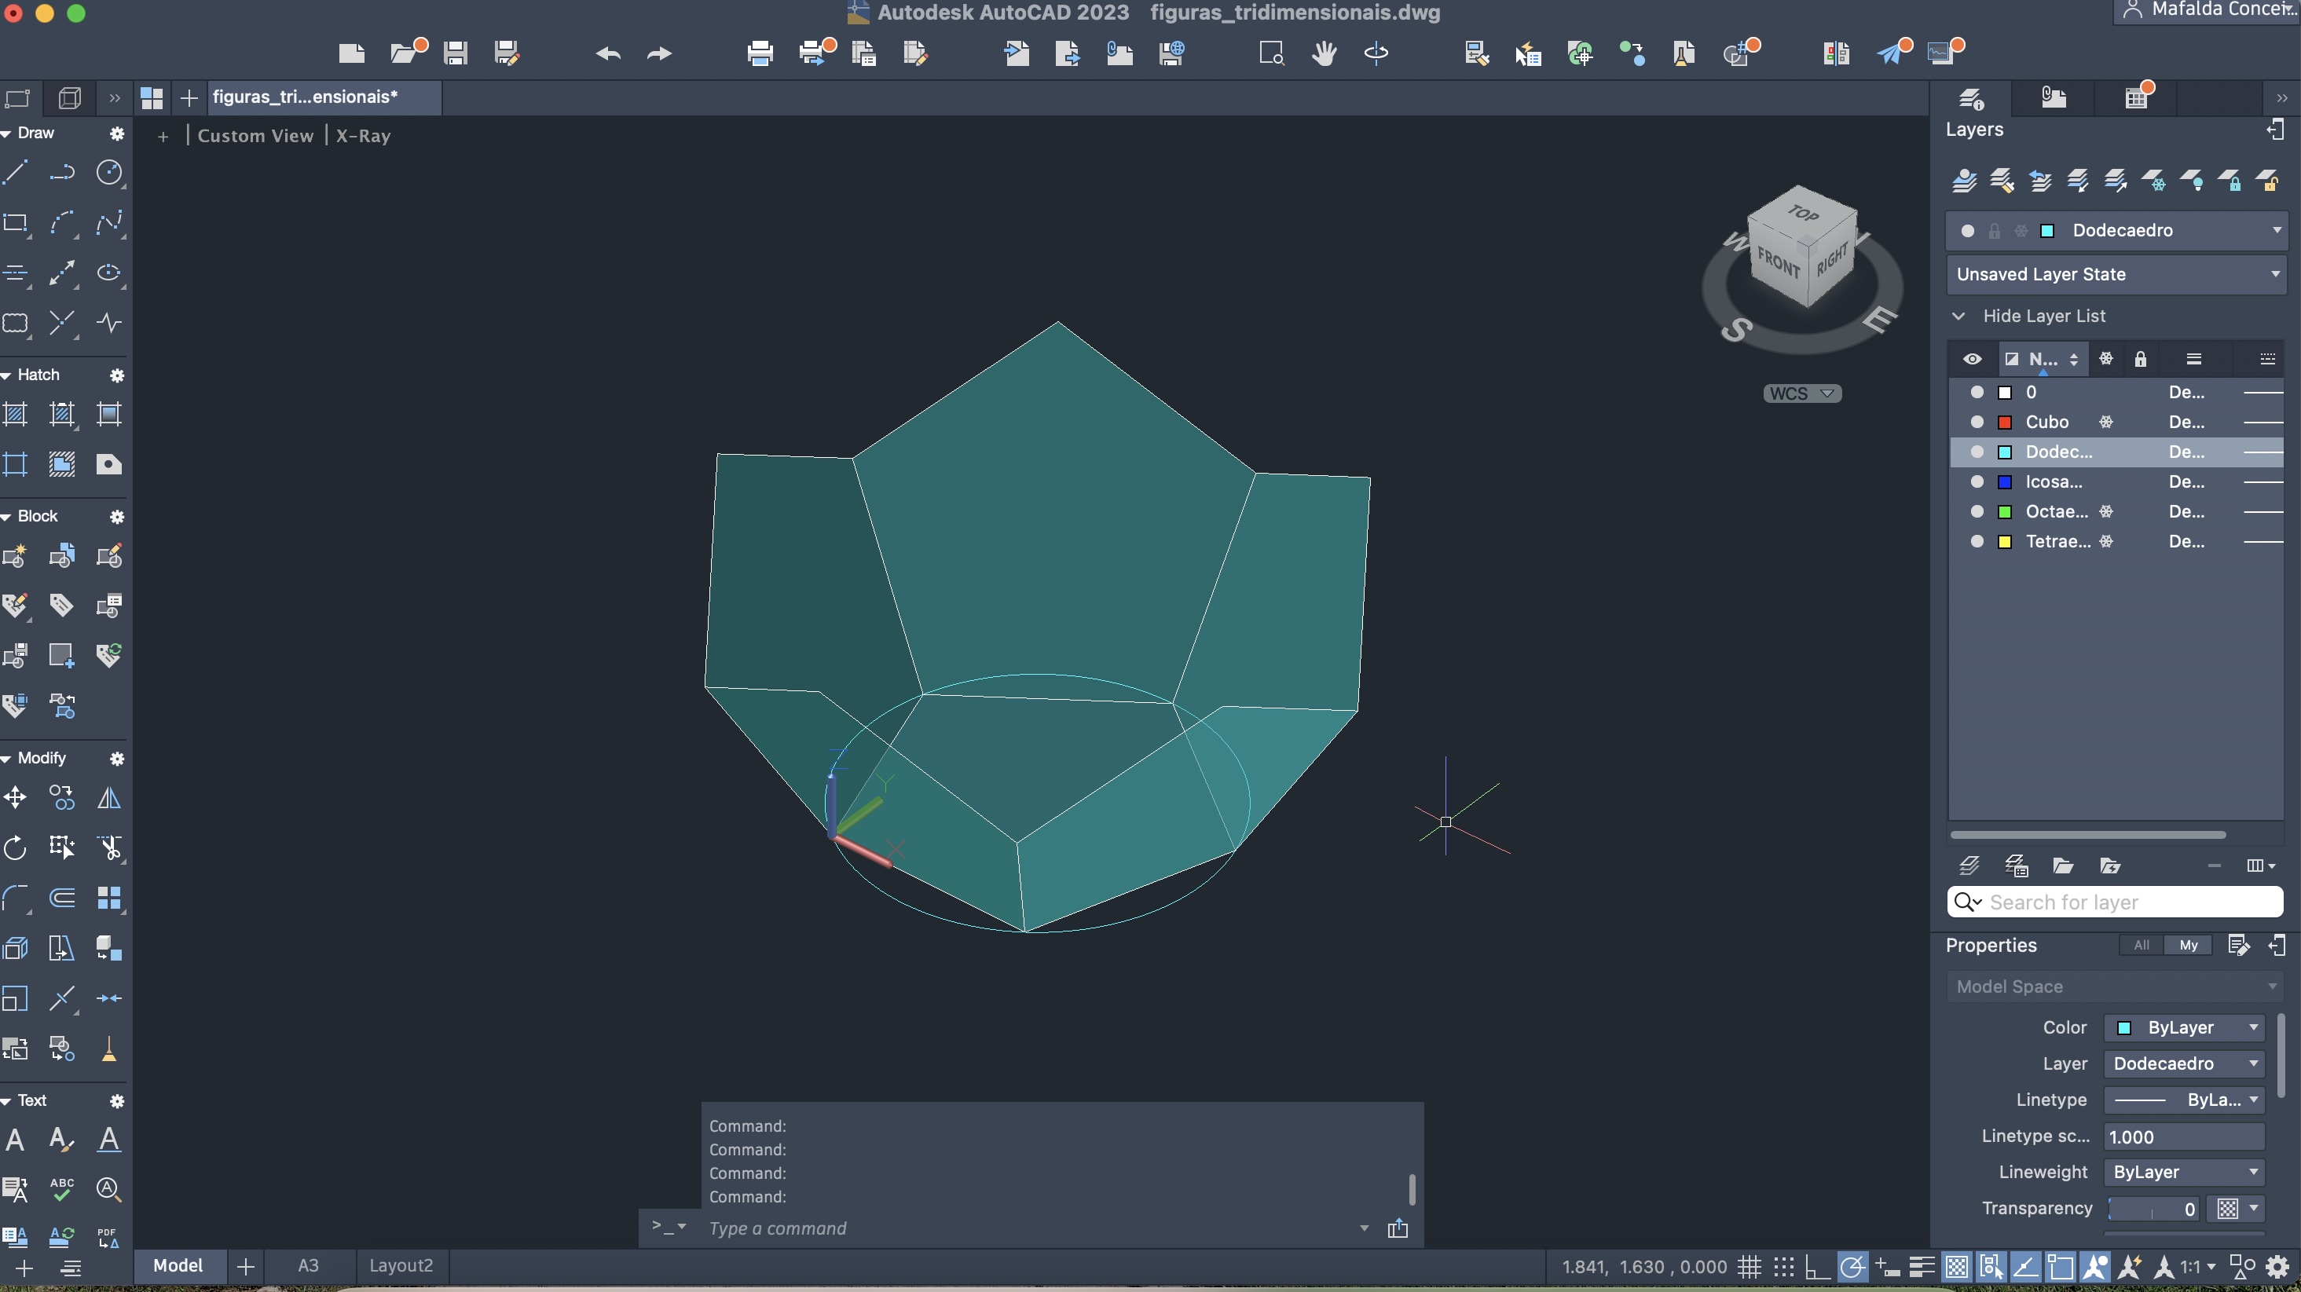Click the yellow Tetrae layer color swatch
This screenshot has height=1292, width=2301.
tap(2005, 542)
